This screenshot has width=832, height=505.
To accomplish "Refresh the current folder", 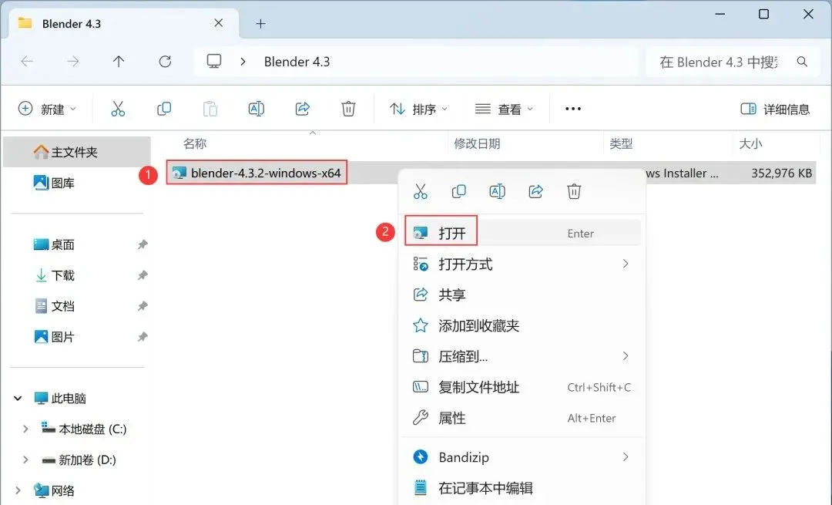I will 165,62.
